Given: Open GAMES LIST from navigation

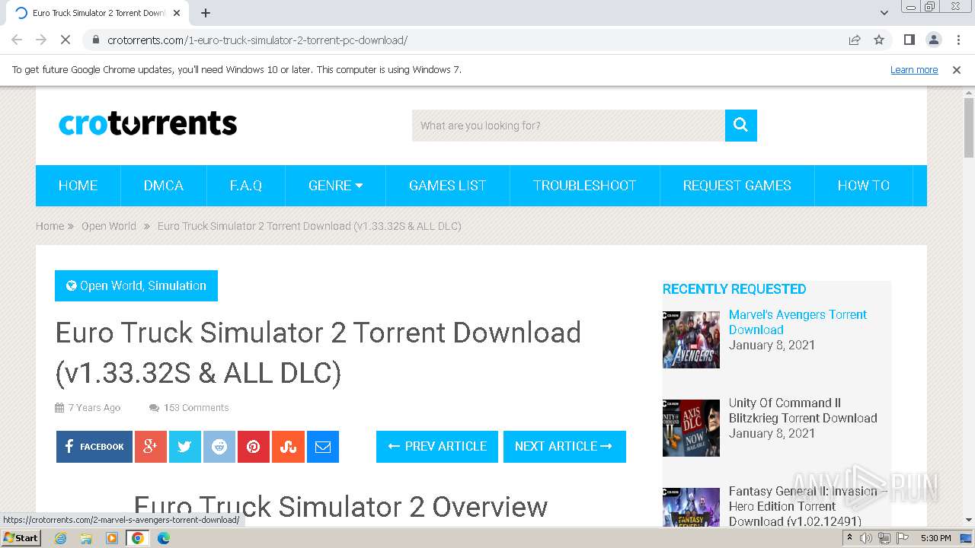Looking at the screenshot, I should click(447, 186).
